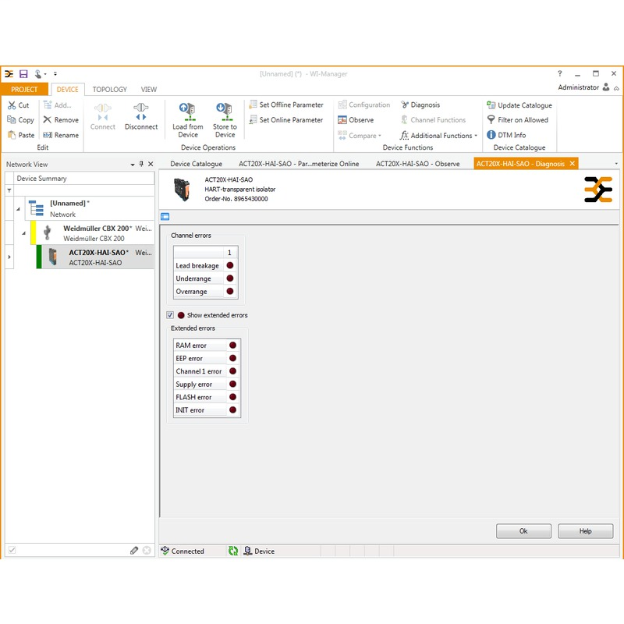This screenshot has width=624, height=624.
Task: Click the Disconnect device icon
Action: [141, 112]
